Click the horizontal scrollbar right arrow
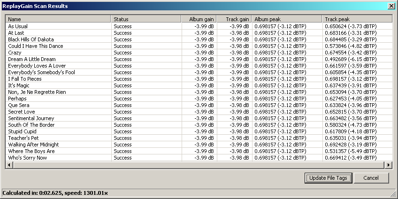The height and width of the screenshot is (199, 398). [x=388, y=165]
